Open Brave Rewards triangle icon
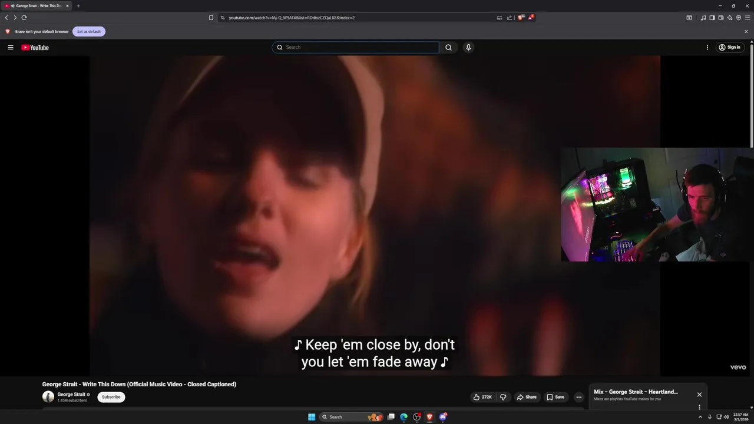The image size is (754, 424). 531,18
